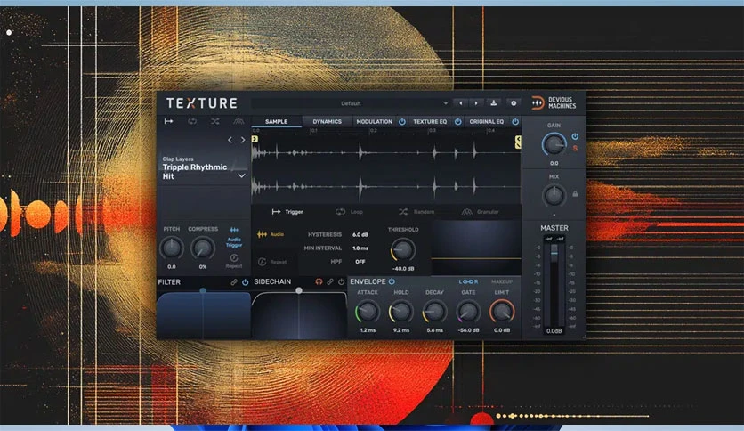Click the Min Interval value 1.0 ms

click(x=360, y=248)
